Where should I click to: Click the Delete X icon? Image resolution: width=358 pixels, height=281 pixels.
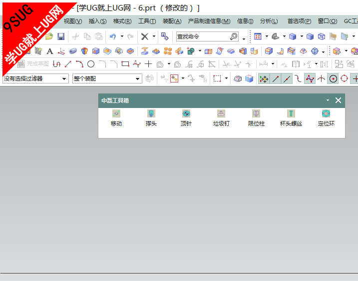click(144, 36)
